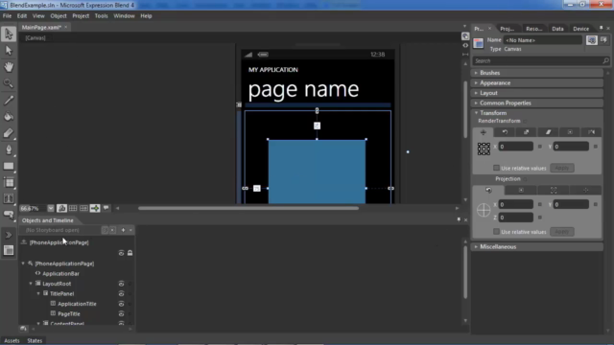The height and width of the screenshot is (345, 614).
Task: Collapse [PhoneApplicationPage] root node
Action: click(x=23, y=264)
